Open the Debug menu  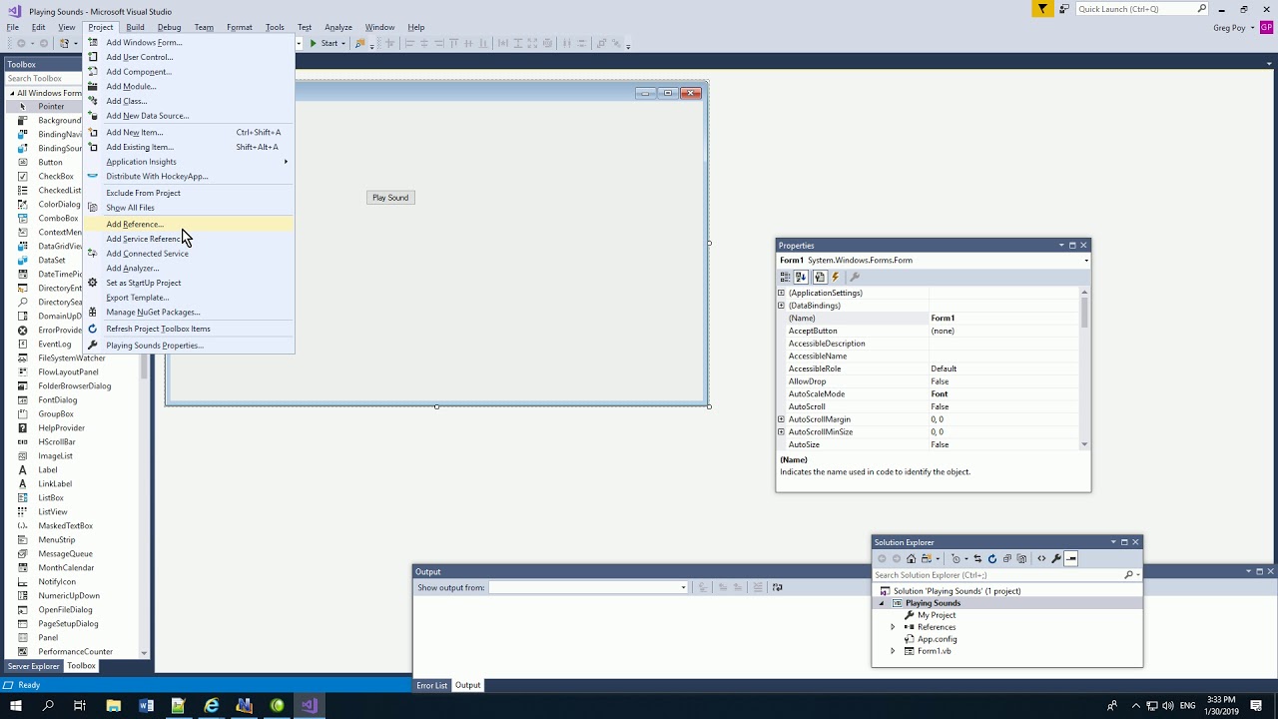pos(169,27)
